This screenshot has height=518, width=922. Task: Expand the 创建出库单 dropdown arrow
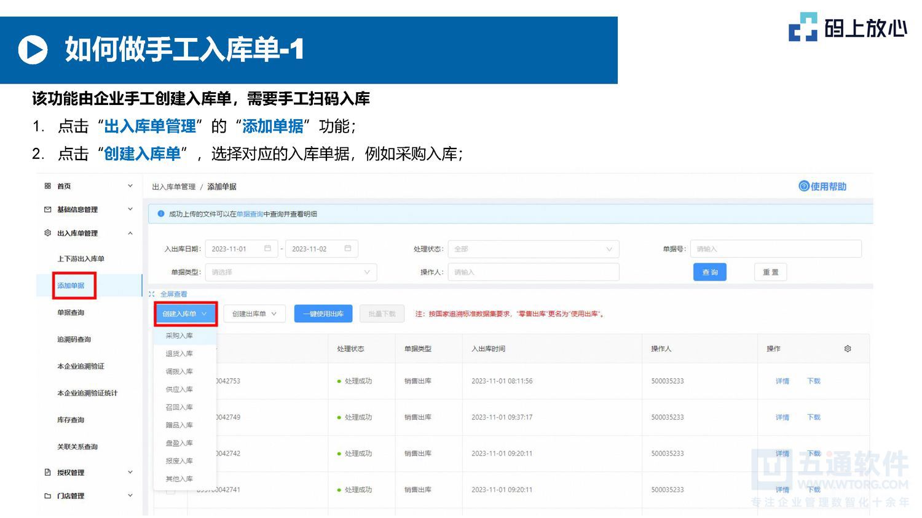tap(272, 313)
